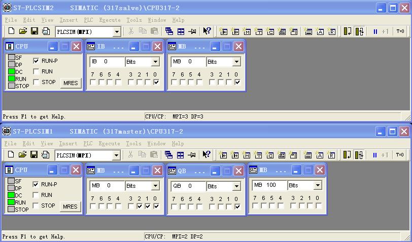This screenshot has width=412, height=242.
Task: Click Open file icon in PLCSIM2 toolbar
Action: click(x=23, y=31)
